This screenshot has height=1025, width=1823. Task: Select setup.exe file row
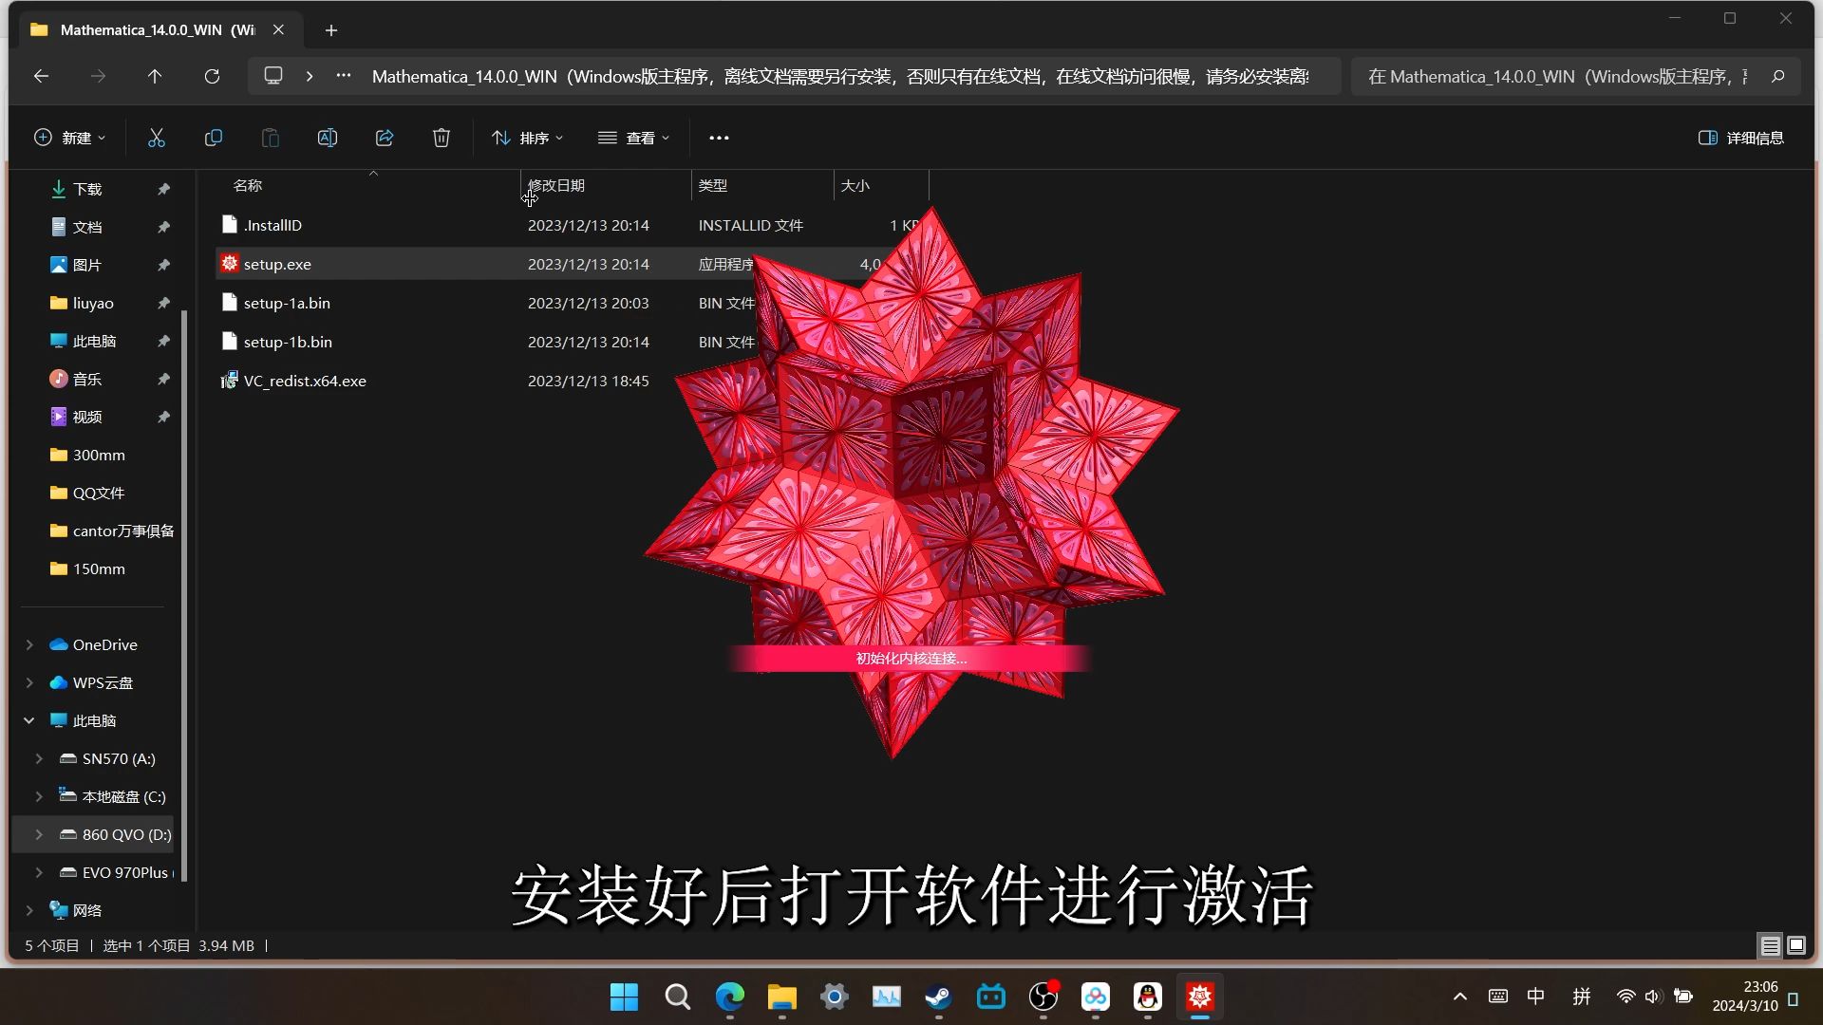[570, 264]
